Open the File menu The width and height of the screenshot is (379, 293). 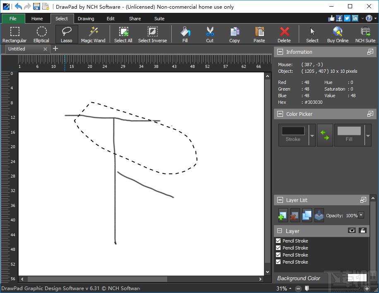13,19
